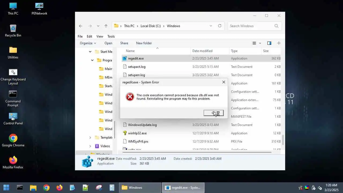Expand the Videos tree node
Image resolution: width=343 pixels, height=193 pixels.
click(x=90, y=146)
